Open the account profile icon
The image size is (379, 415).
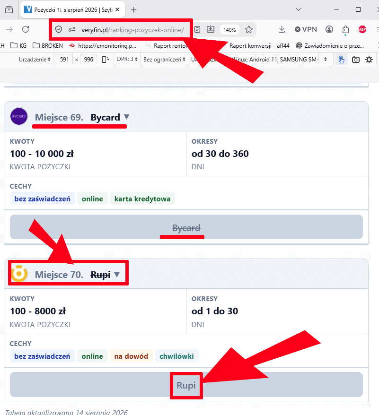[329, 29]
